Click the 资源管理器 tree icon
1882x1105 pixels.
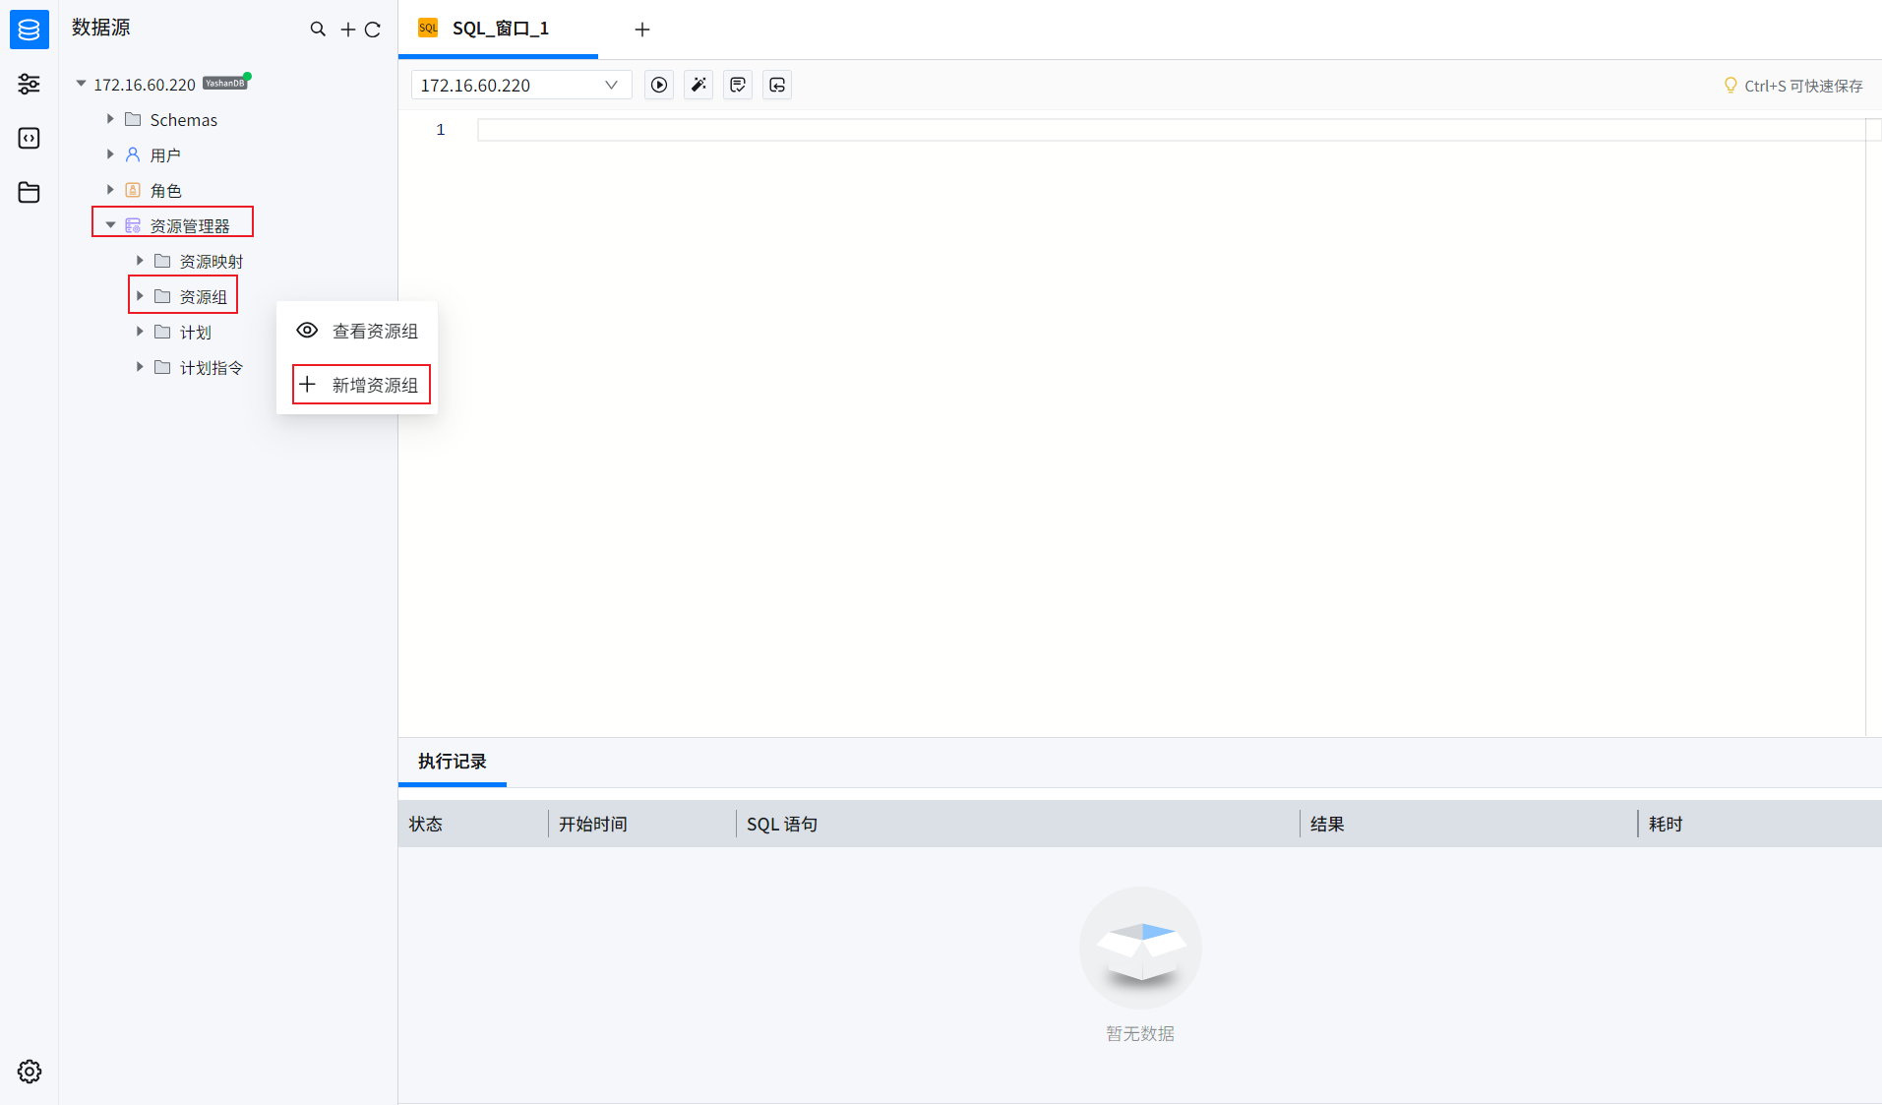click(x=133, y=225)
